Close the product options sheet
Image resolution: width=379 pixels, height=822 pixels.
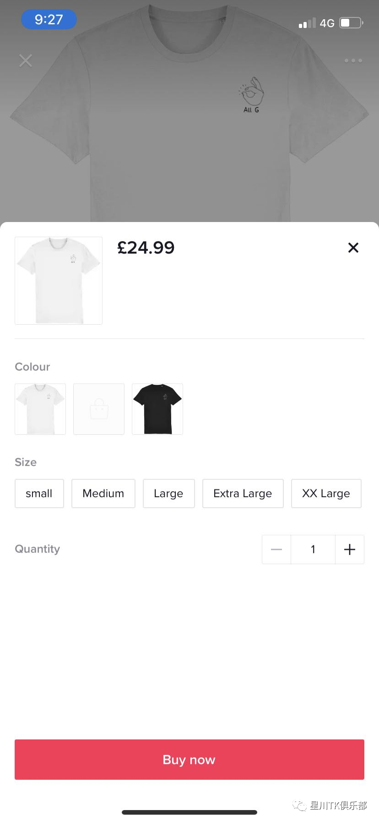click(x=353, y=248)
